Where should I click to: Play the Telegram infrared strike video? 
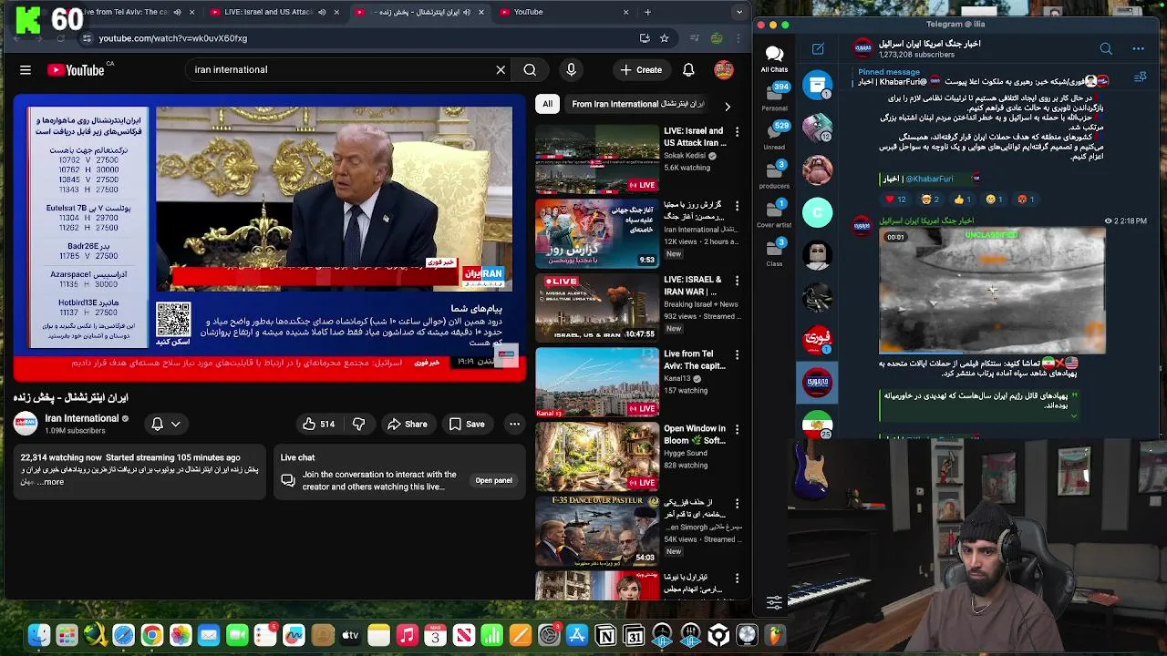[x=992, y=291]
